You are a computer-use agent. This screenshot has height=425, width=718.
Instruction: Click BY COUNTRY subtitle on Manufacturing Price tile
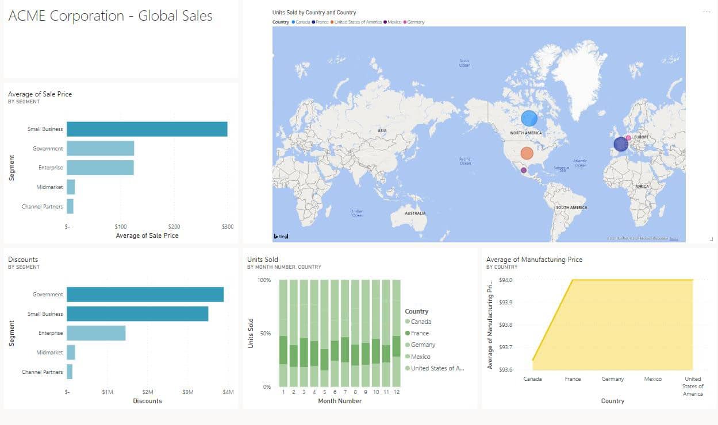coord(502,267)
